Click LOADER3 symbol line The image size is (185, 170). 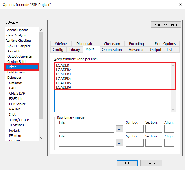63,74
